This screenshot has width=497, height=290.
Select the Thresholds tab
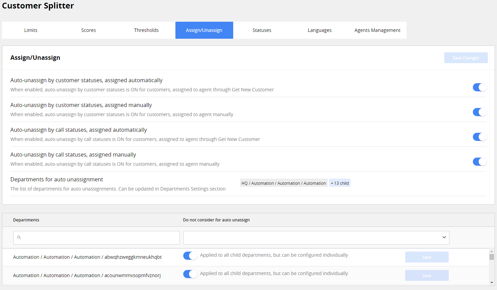pos(146,30)
